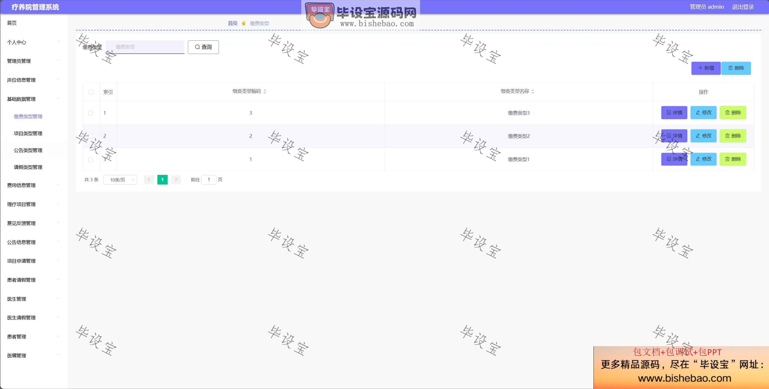Collapse the 基础数据管理 sidebar menu
This screenshot has height=389, width=769.
tap(34, 99)
